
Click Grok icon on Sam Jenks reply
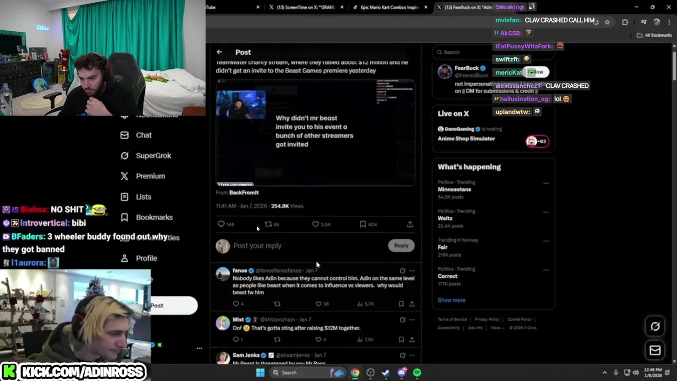[402, 355]
